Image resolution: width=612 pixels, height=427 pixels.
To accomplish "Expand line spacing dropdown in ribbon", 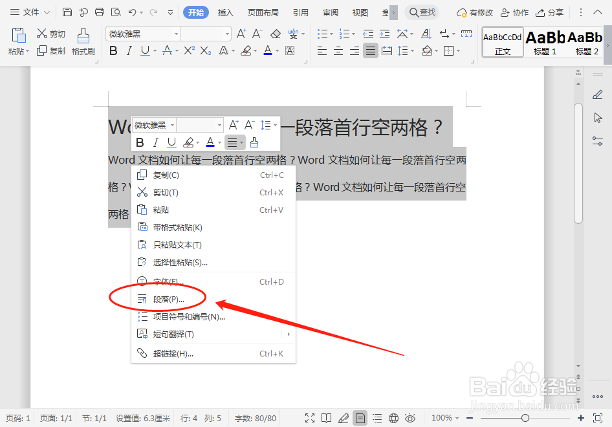I will [413, 50].
